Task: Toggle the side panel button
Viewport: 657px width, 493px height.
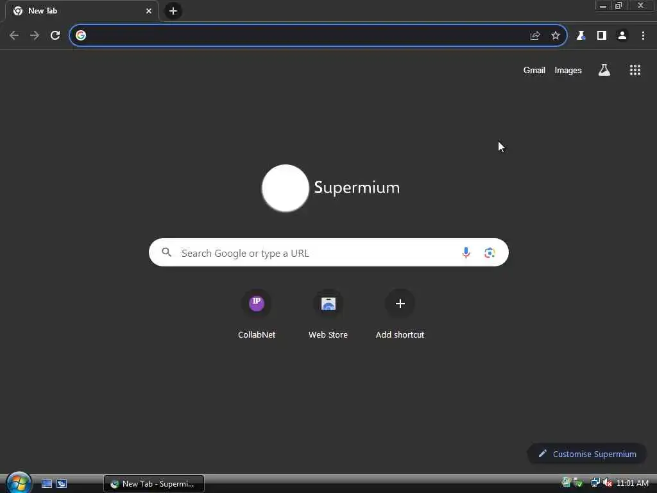Action: pos(601,36)
